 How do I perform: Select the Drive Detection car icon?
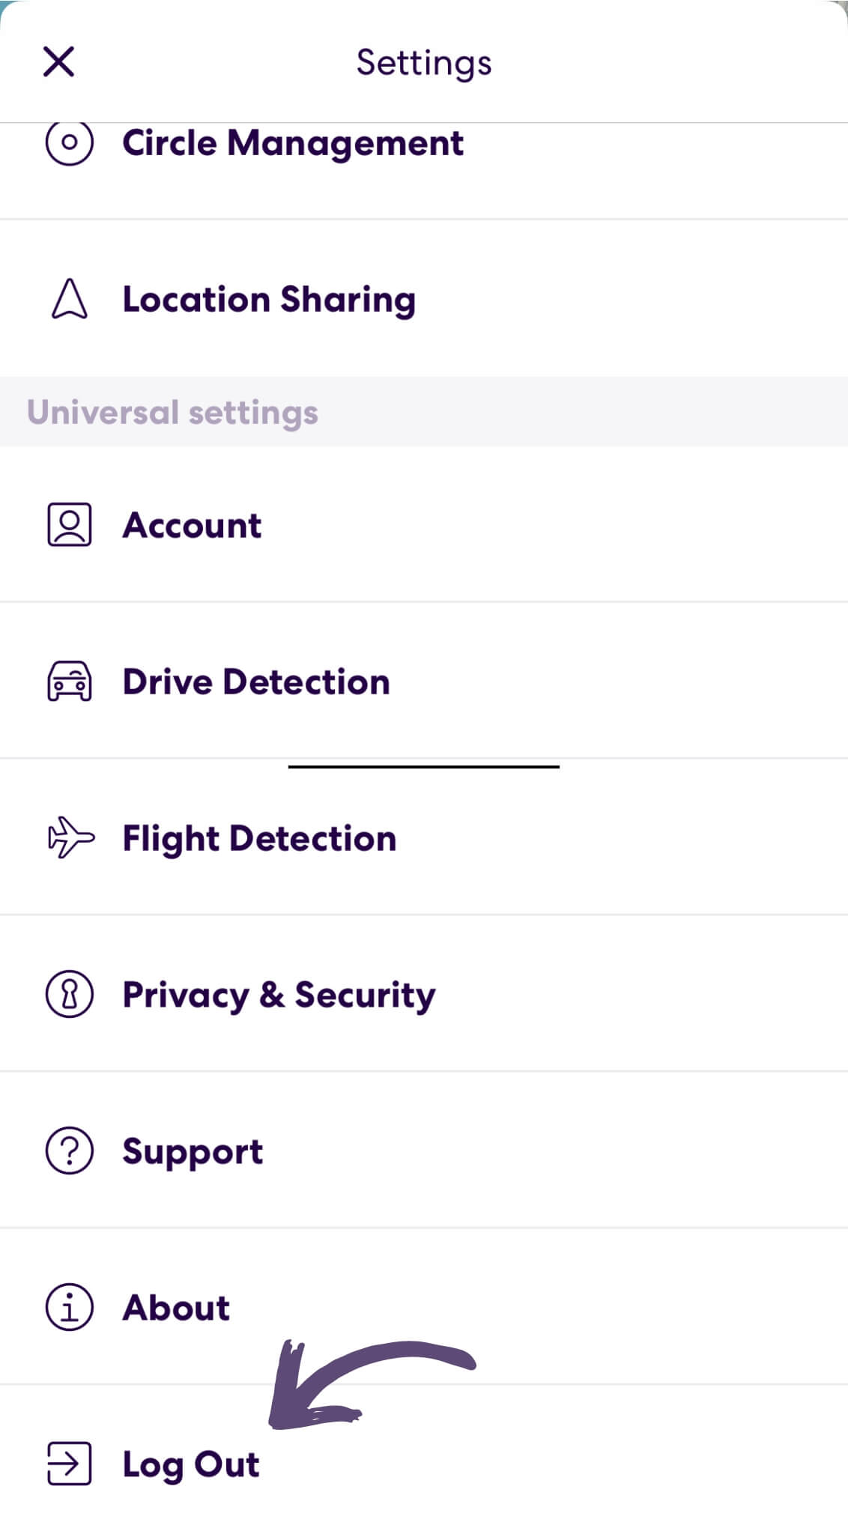point(69,681)
